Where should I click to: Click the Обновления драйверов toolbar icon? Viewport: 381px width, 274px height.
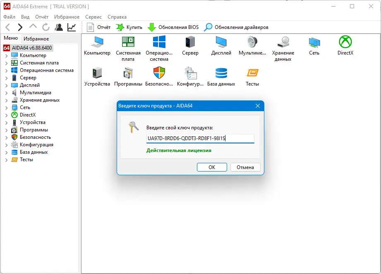point(207,27)
